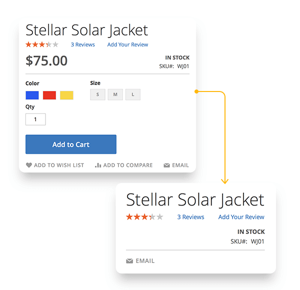300x290 pixels.
Task: Click the Add to Cart button
Action: [71, 144]
